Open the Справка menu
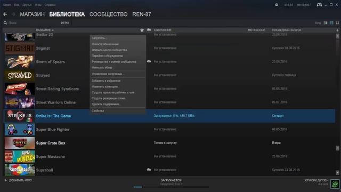341x192 pixels. click(x=50, y=5)
